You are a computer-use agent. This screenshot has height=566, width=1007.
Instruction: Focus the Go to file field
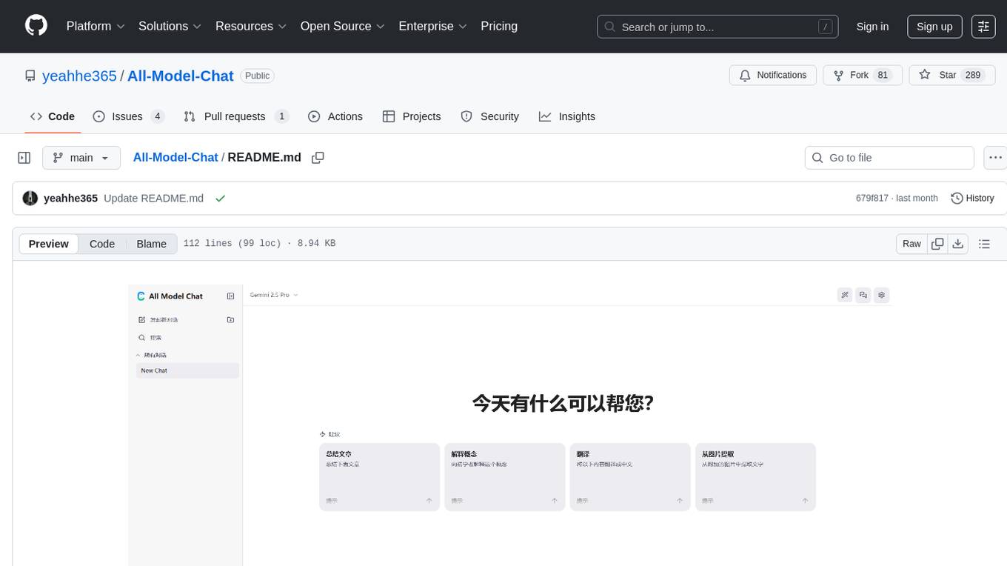pos(889,158)
